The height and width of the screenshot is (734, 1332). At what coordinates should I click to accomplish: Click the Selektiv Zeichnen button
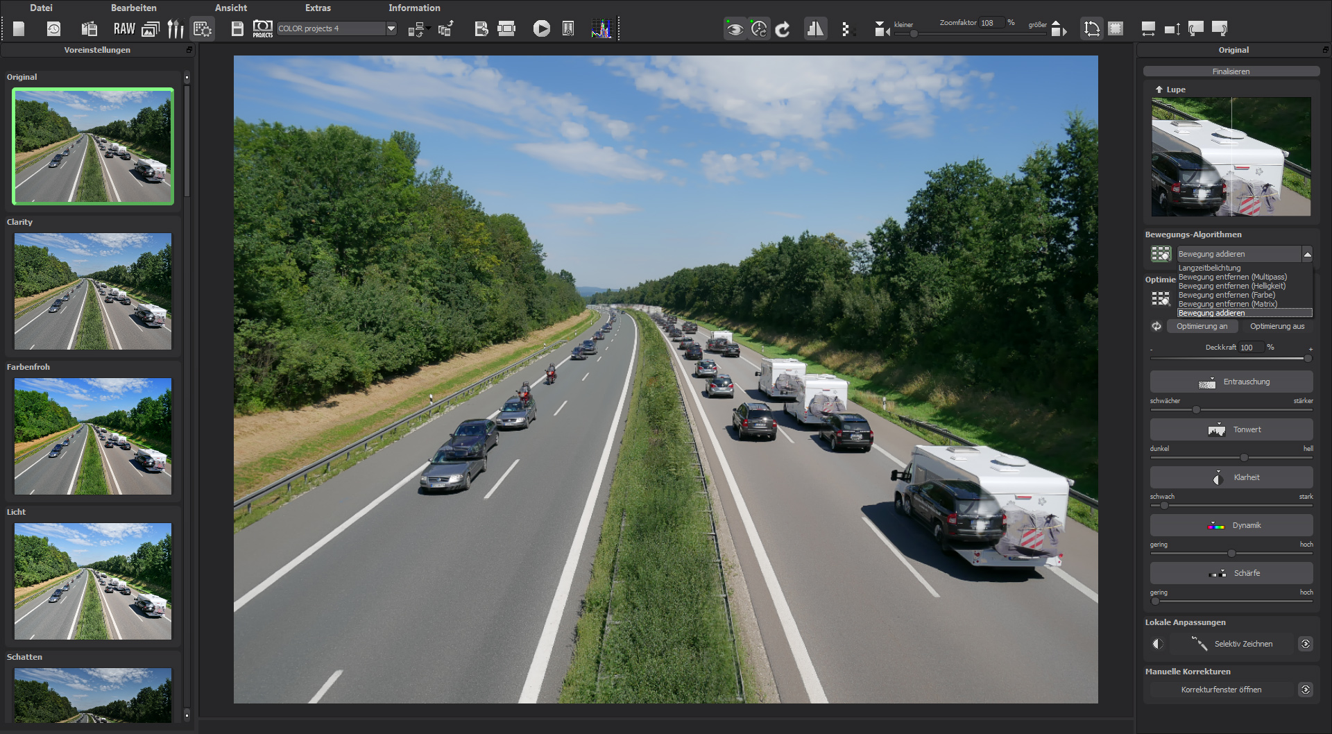[x=1231, y=644]
